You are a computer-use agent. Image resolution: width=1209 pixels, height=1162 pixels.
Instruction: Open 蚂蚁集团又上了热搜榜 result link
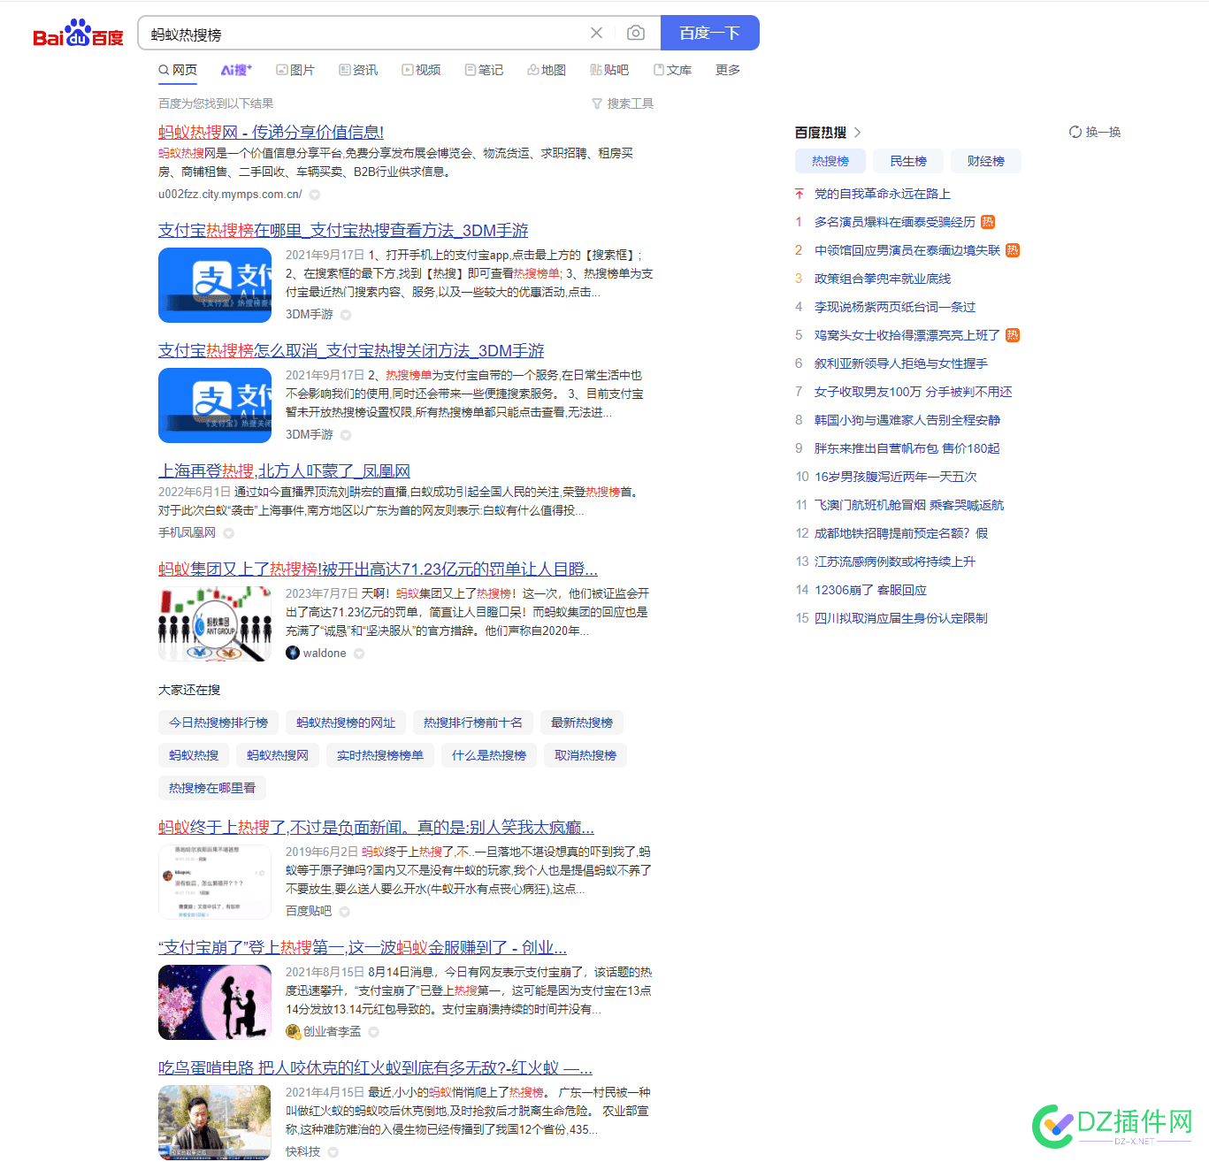coord(378,569)
